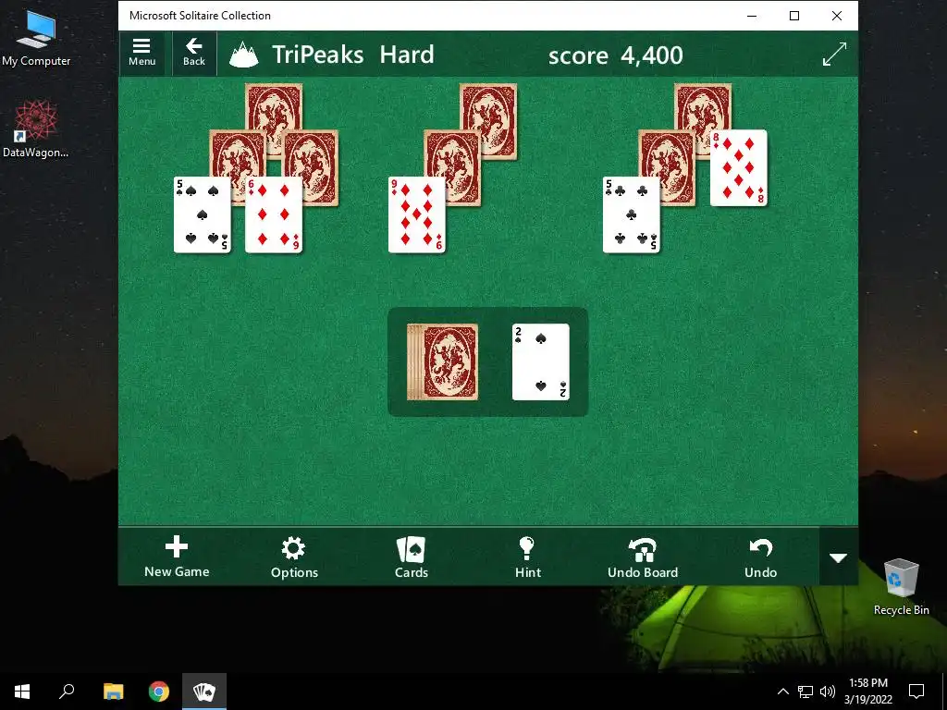Request a Hint
947x710 pixels.
click(528, 557)
